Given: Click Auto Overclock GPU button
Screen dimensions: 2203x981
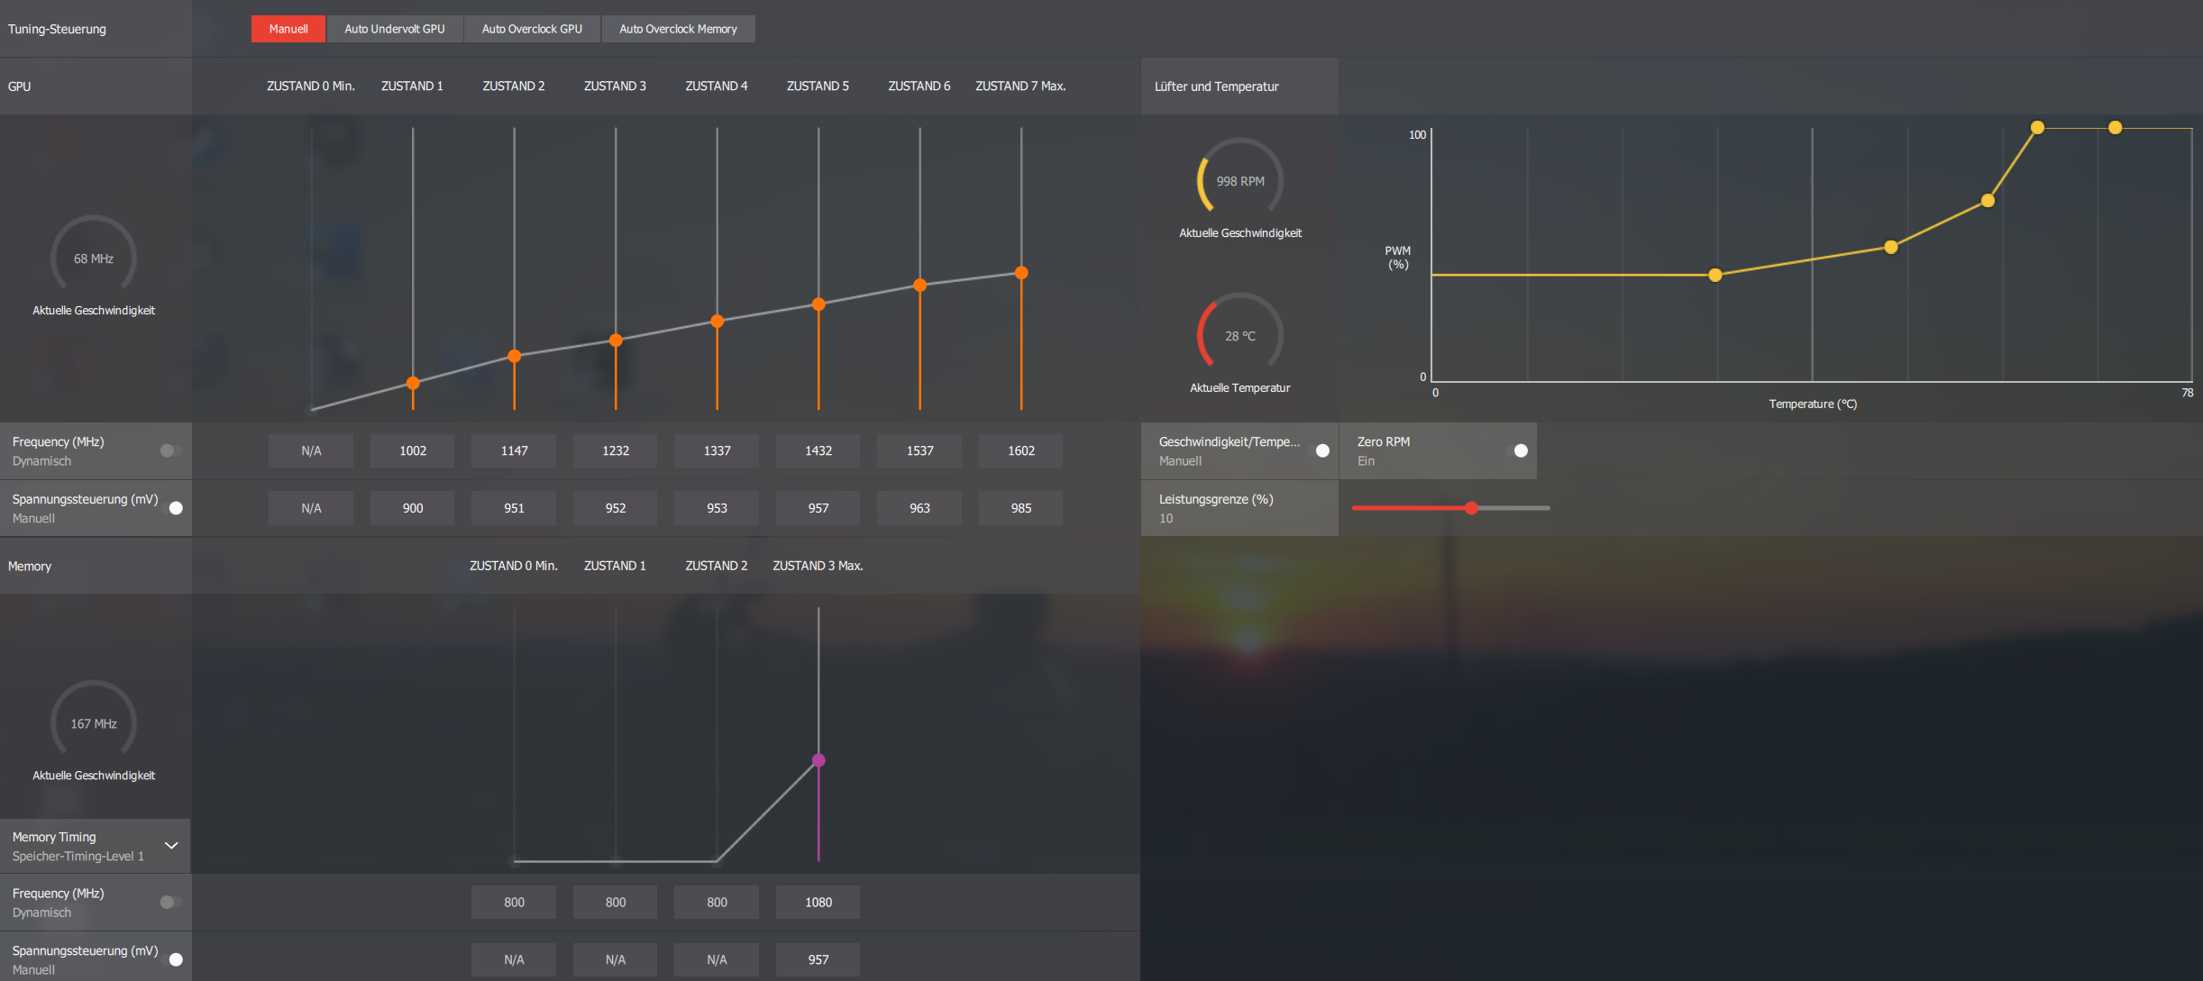Looking at the screenshot, I should [532, 29].
